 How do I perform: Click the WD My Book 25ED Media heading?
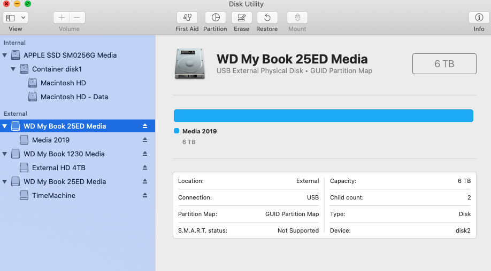click(292, 59)
